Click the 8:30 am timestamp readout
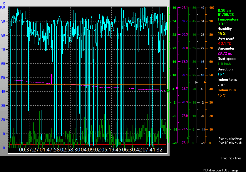246x172 pixels. point(224,10)
